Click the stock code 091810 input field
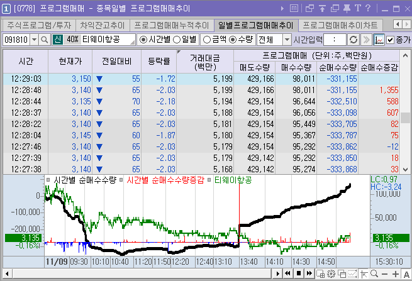Screen dimensions: 412x281 pyautogui.click(x=17, y=40)
